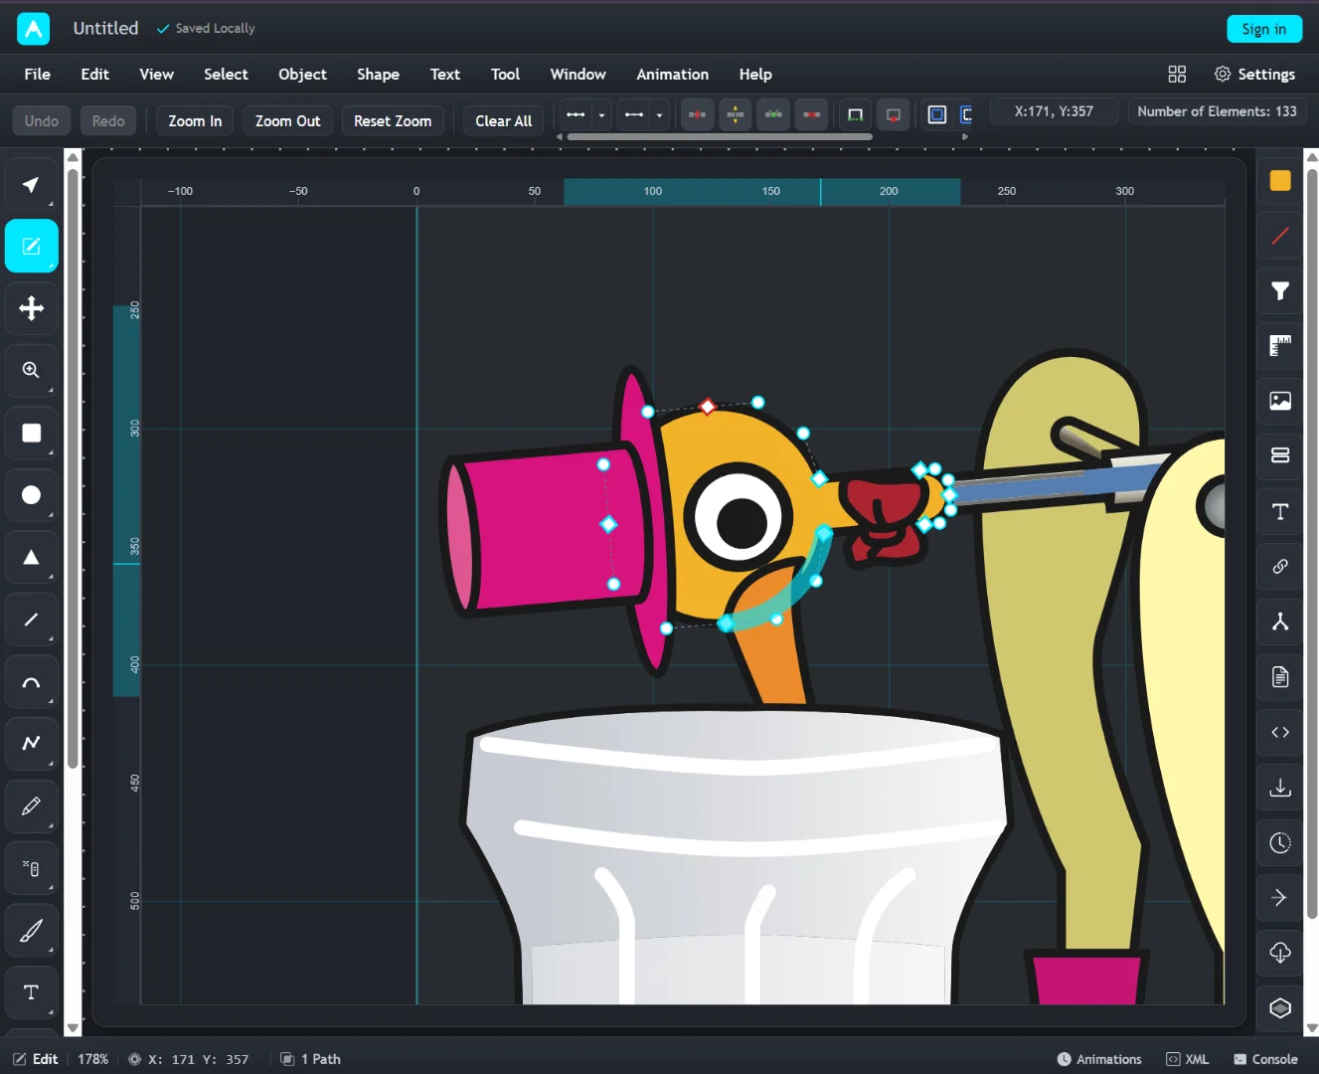Viewport: 1319px width, 1074px height.
Task: Select the arrow selection tool
Action: point(32,184)
